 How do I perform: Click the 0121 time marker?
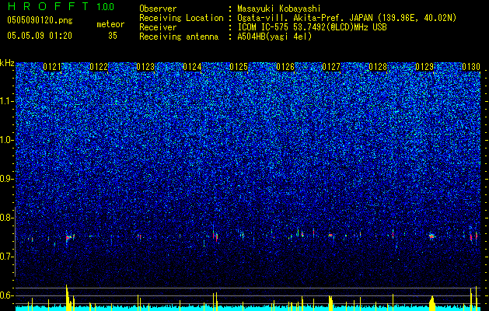click(52, 67)
